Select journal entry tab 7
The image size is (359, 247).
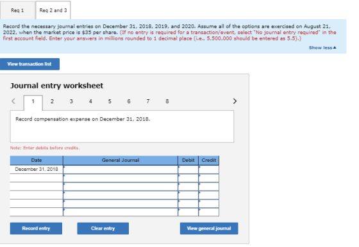point(148,102)
